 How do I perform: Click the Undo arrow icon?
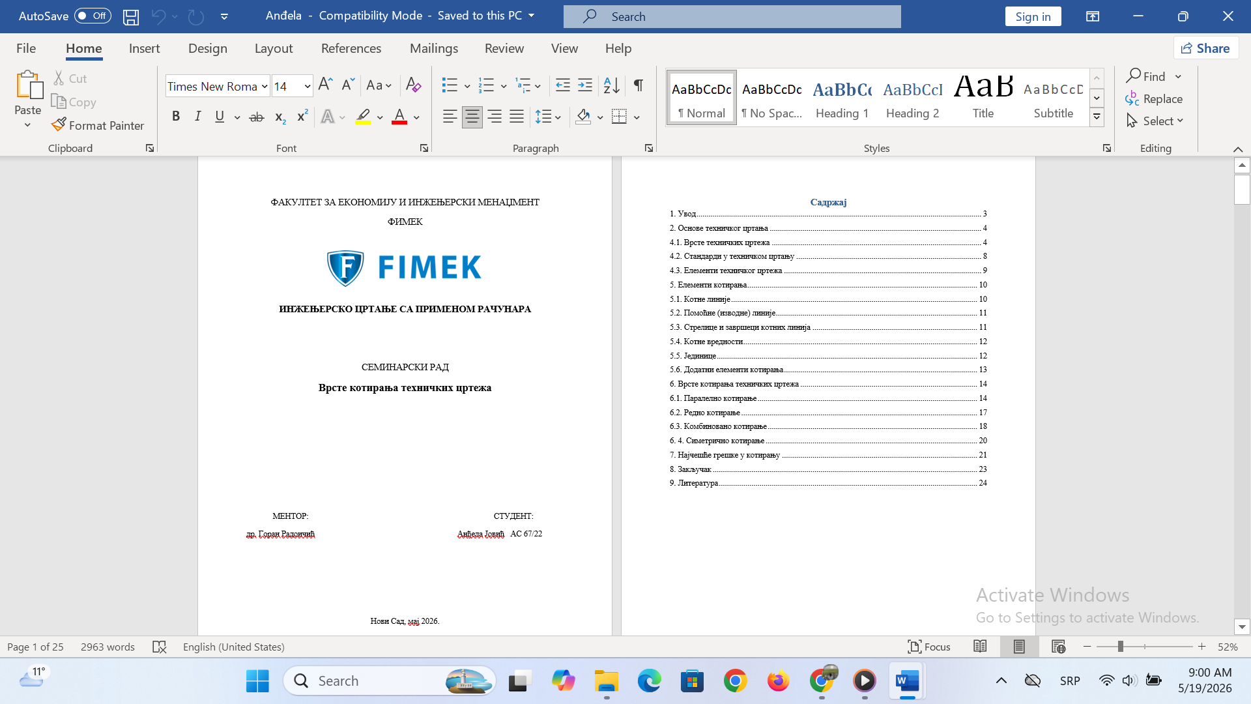(158, 16)
